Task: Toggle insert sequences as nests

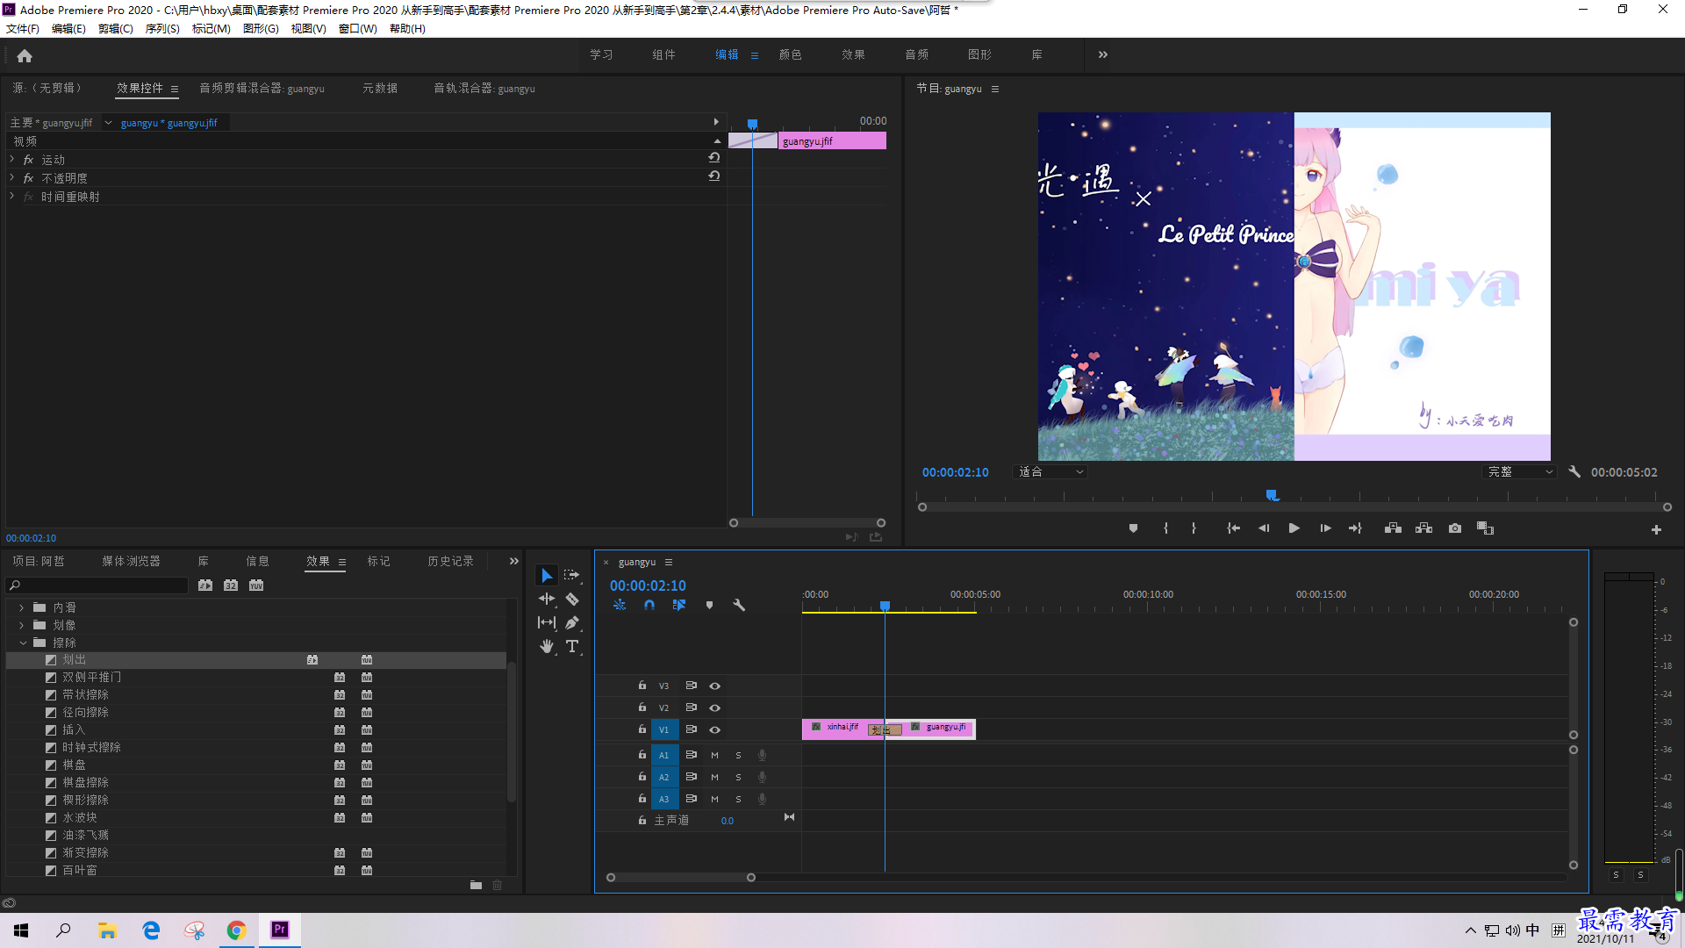Action: coord(620,605)
